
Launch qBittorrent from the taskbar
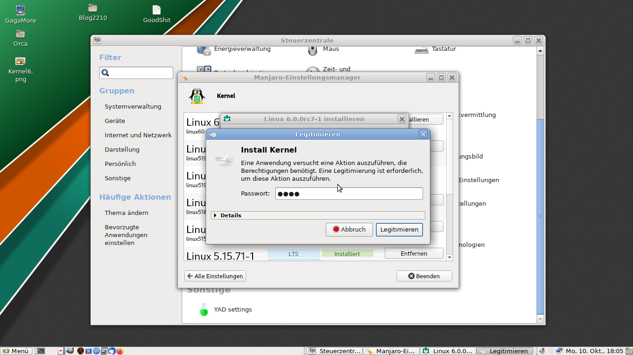click(x=96, y=351)
